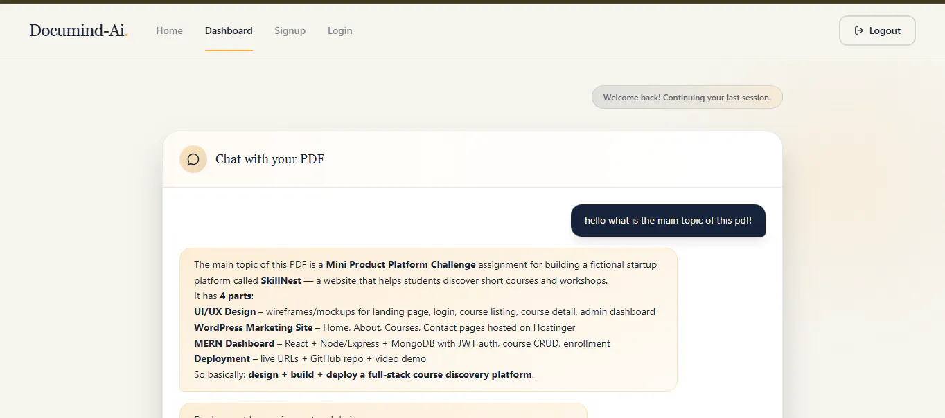Click the UI/UX Design bullet label
The width and height of the screenshot is (945, 418).
(x=224, y=311)
